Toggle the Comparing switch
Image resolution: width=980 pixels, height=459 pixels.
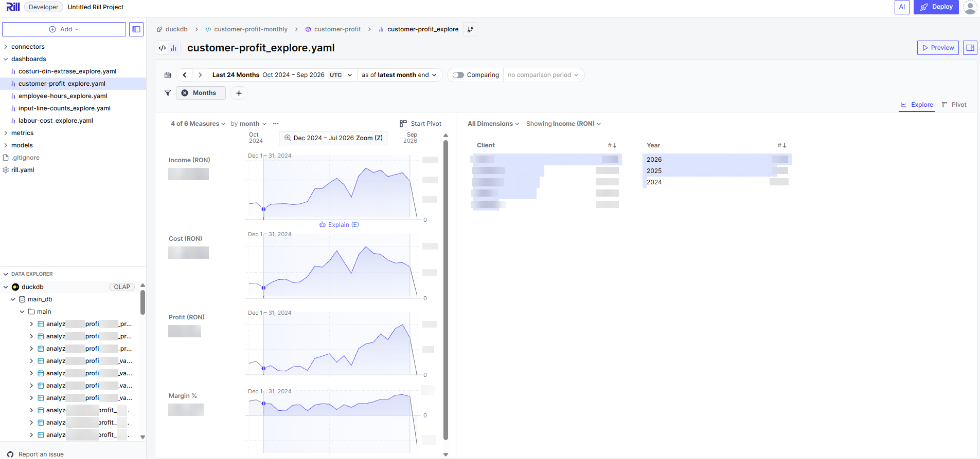(458, 75)
